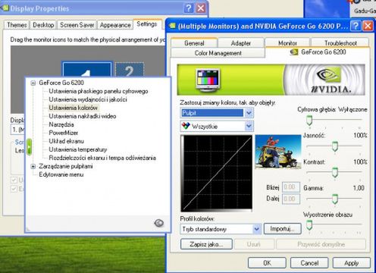Select Edytowanie menu tree item
The height and width of the screenshot is (273, 376).
pos(61,174)
